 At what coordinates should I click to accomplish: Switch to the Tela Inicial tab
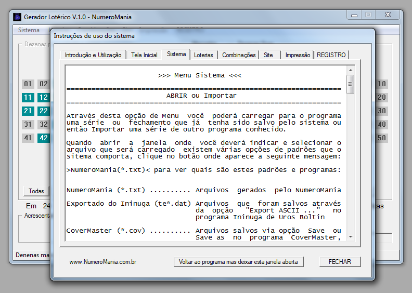[144, 55]
